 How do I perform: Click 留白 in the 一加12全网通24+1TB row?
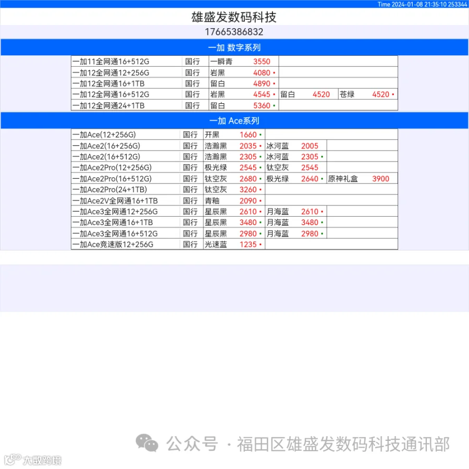point(217,106)
